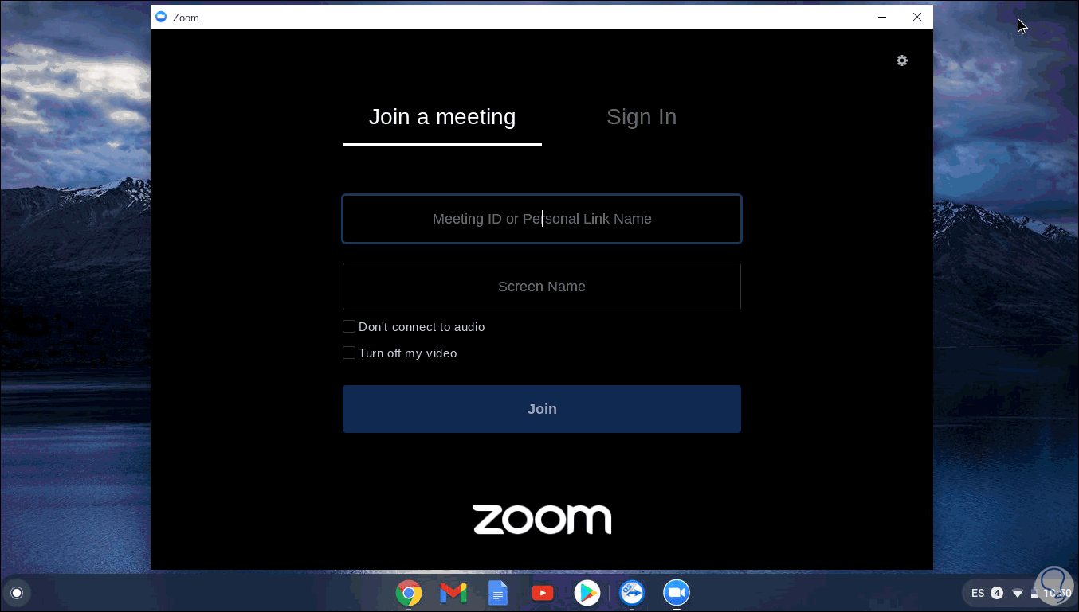Open TeamViewer QuickSupport shelf icon

pyautogui.click(x=632, y=593)
